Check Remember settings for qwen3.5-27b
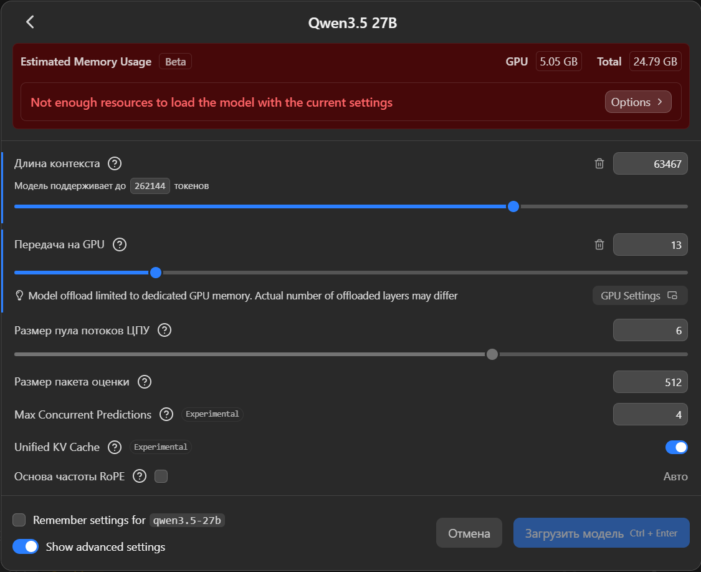 (19, 520)
